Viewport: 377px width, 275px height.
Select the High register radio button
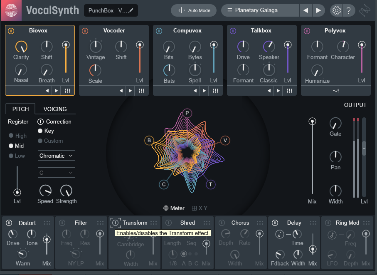coord(11,136)
